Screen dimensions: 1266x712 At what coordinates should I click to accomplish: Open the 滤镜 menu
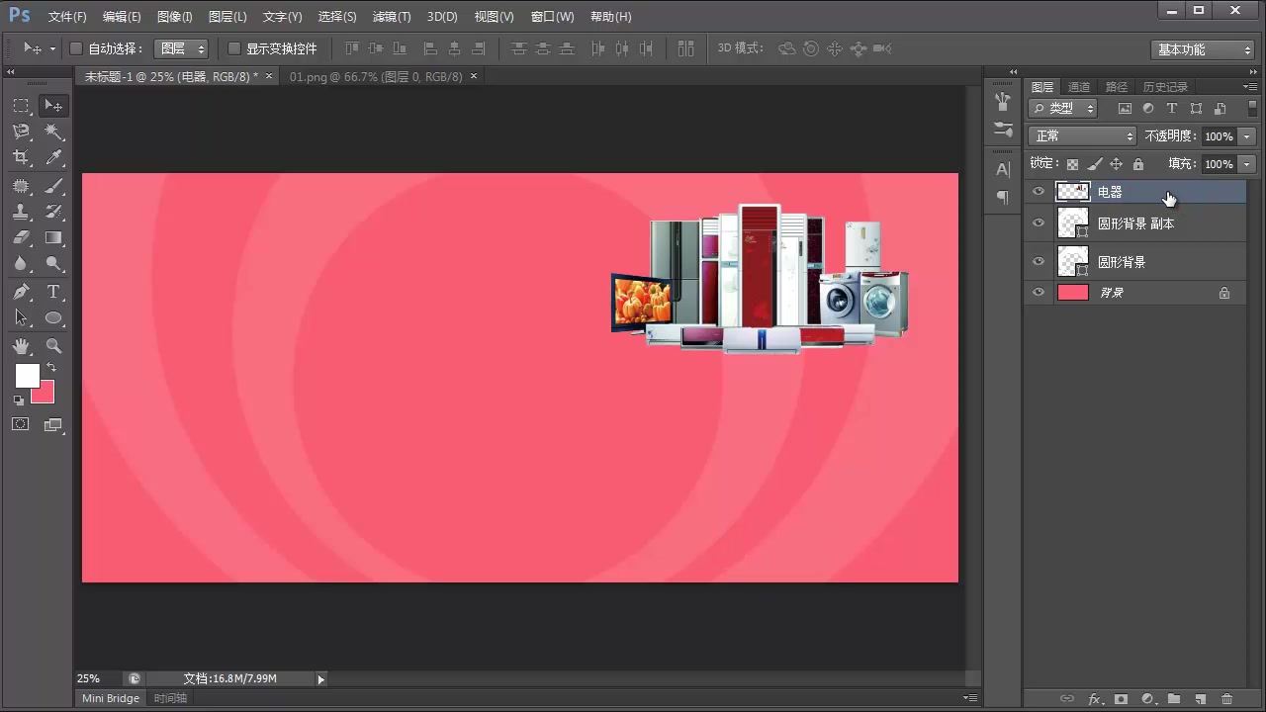click(x=391, y=16)
